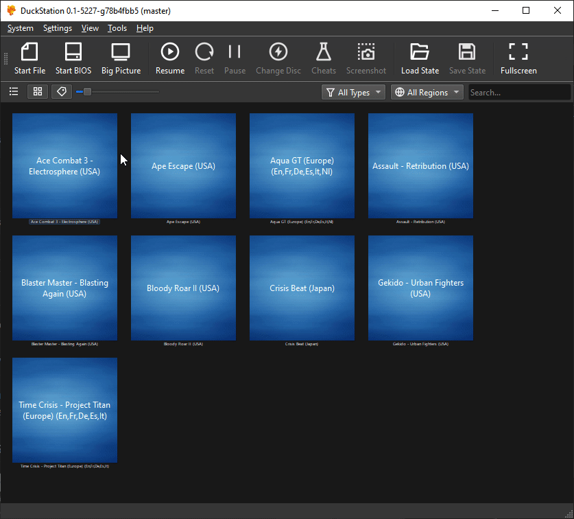
Task: Expand the All Types filter dropdown
Action: tap(353, 92)
